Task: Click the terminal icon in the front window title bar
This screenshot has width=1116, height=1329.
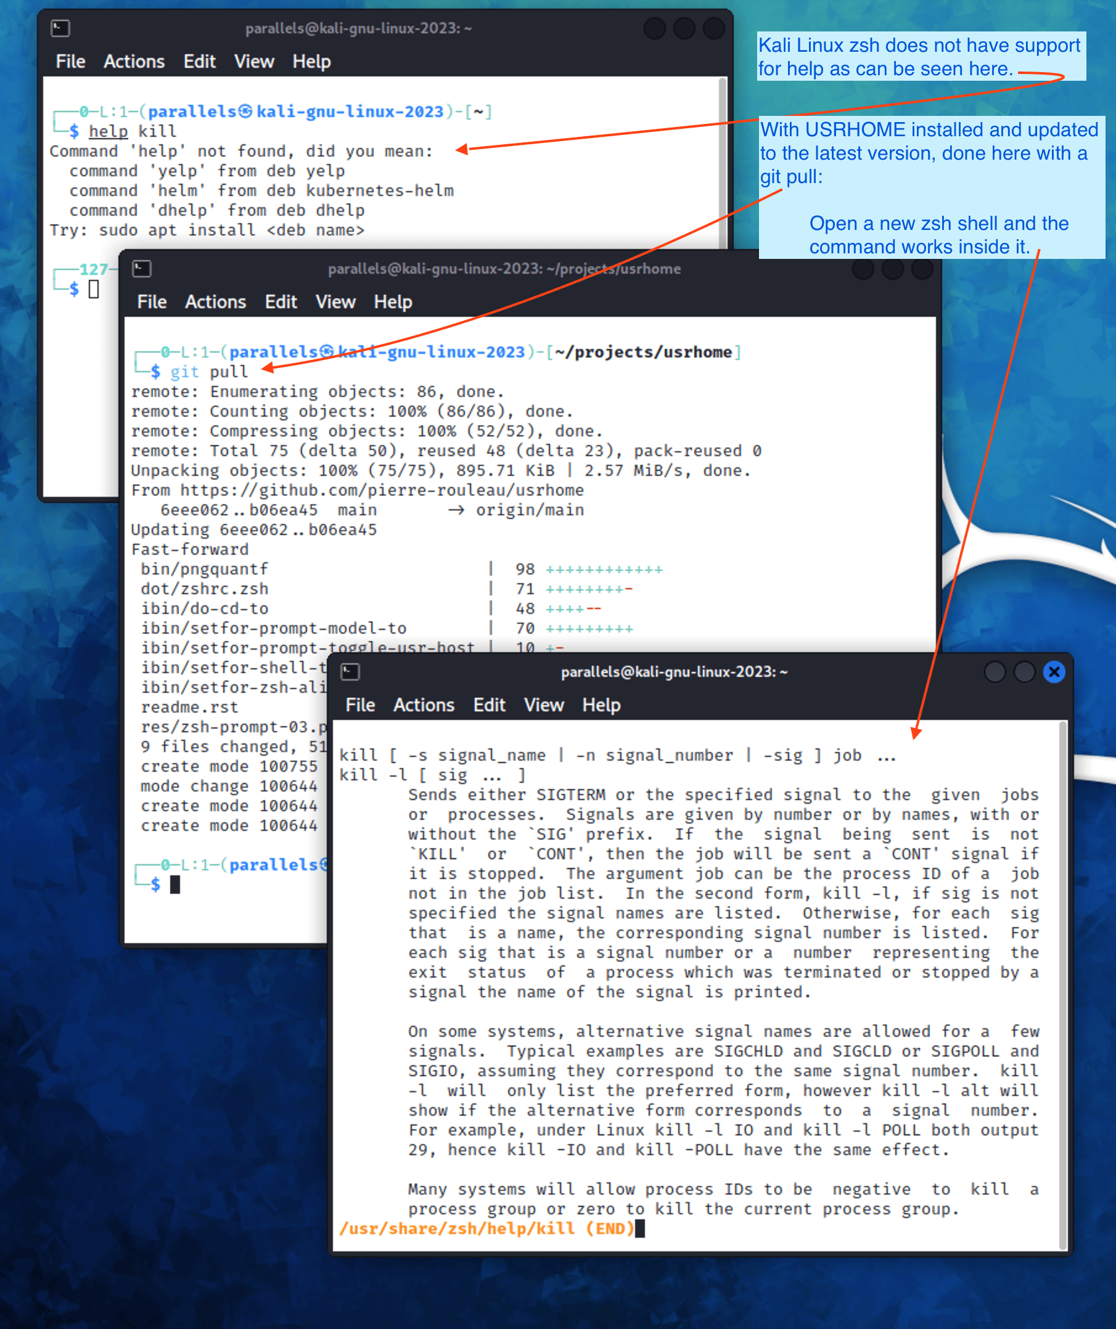Action: click(x=350, y=672)
